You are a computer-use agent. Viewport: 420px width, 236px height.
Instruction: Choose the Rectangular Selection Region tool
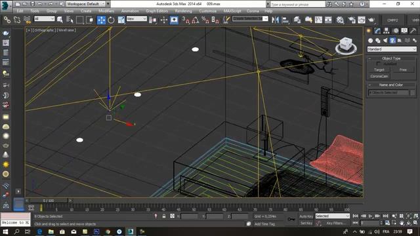pyautogui.click(x=79, y=20)
